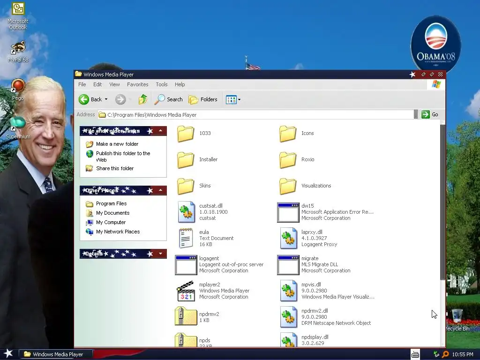Select the laprxy.dll file icon
Screen dimensions: 480x360
(289, 238)
